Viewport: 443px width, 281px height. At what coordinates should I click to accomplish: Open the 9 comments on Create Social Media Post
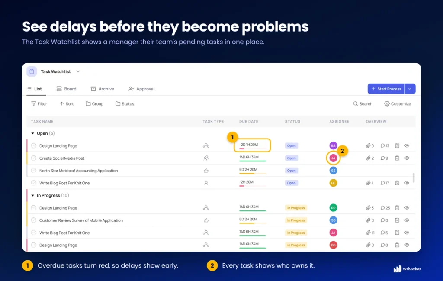click(384, 158)
